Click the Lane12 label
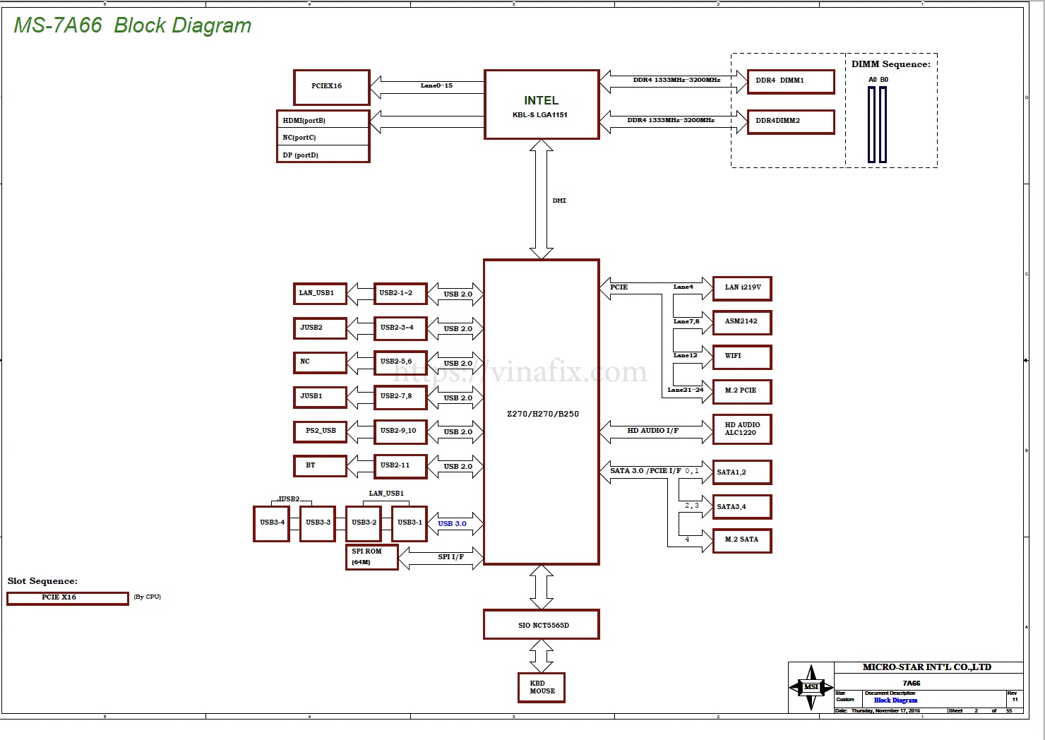 (x=685, y=355)
